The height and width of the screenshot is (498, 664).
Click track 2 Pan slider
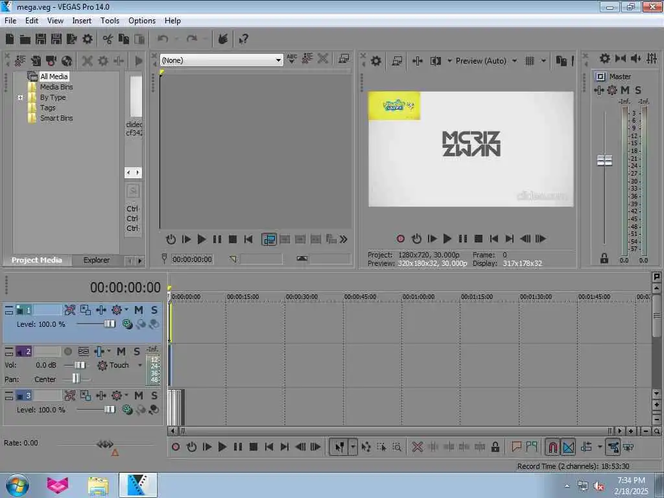coord(76,379)
